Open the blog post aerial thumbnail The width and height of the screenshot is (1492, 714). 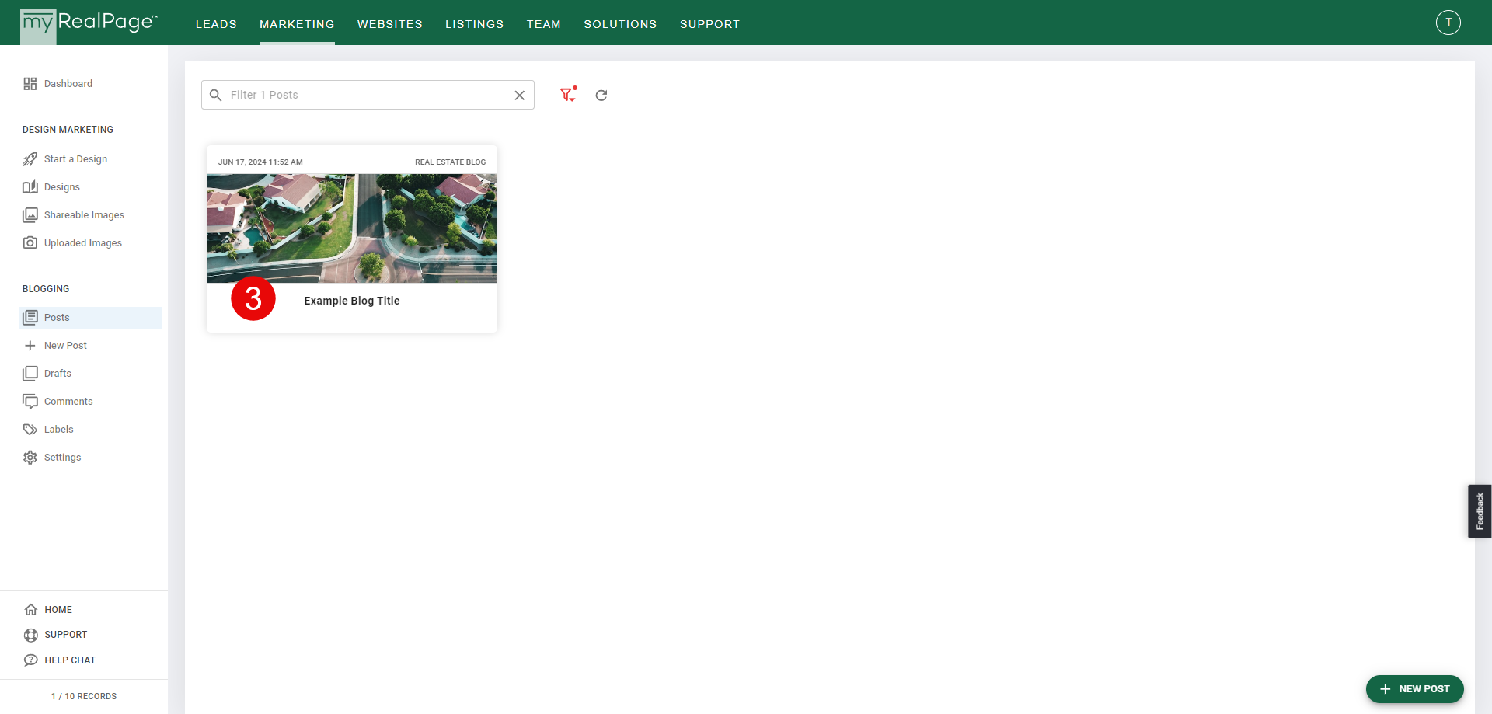[352, 228]
